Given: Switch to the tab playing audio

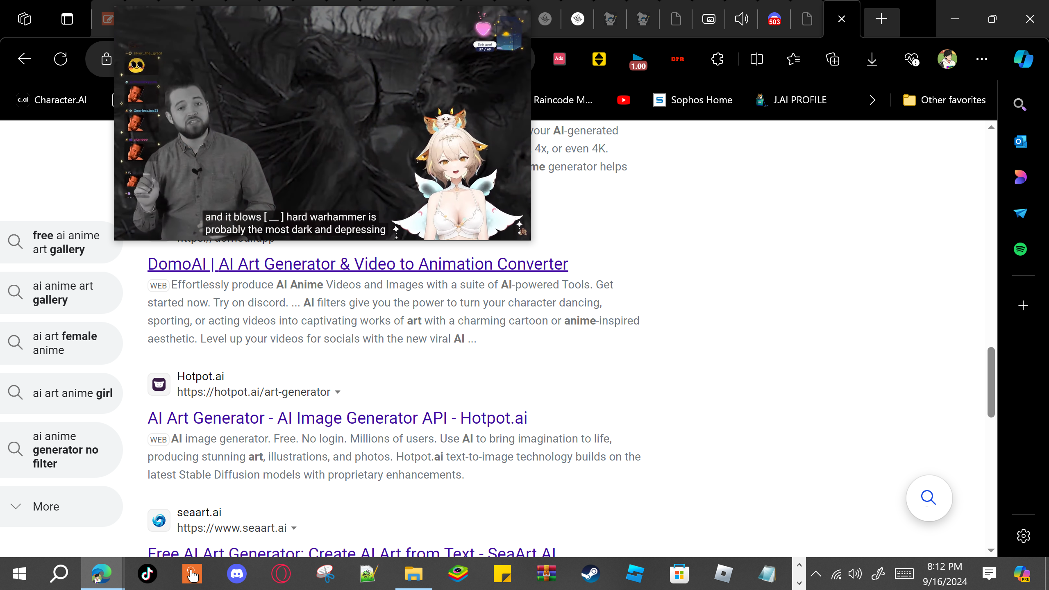Looking at the screenshot, I should [741, 19].
